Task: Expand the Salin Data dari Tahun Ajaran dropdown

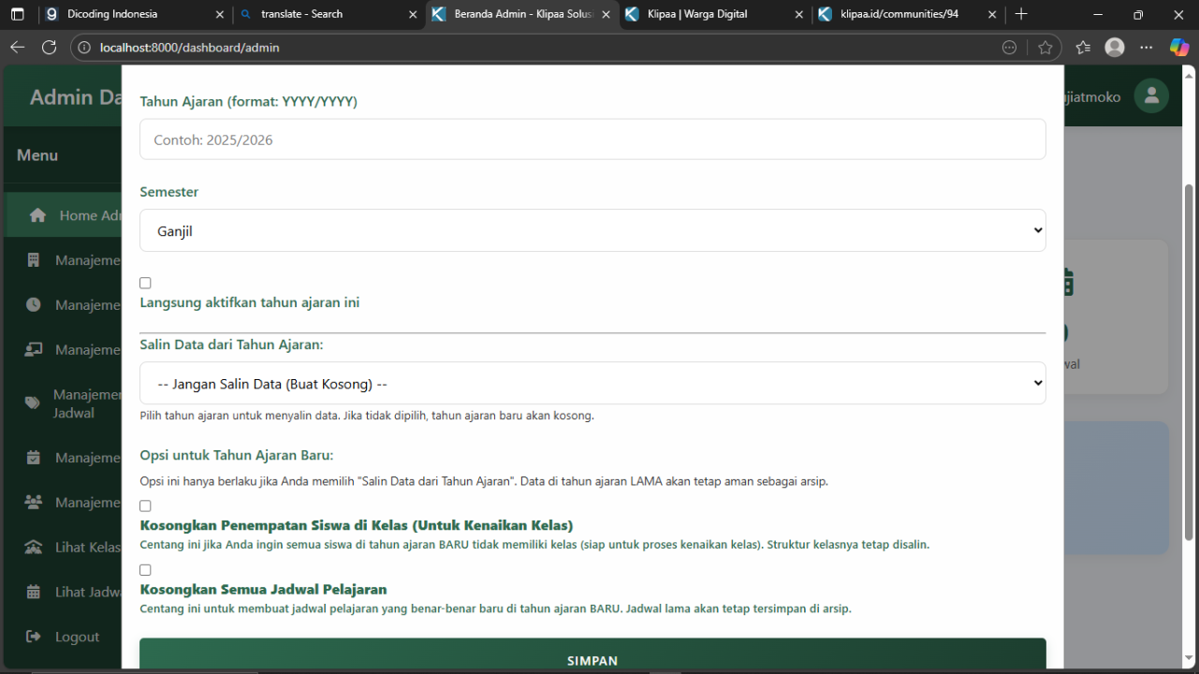Action: point(592,383)
